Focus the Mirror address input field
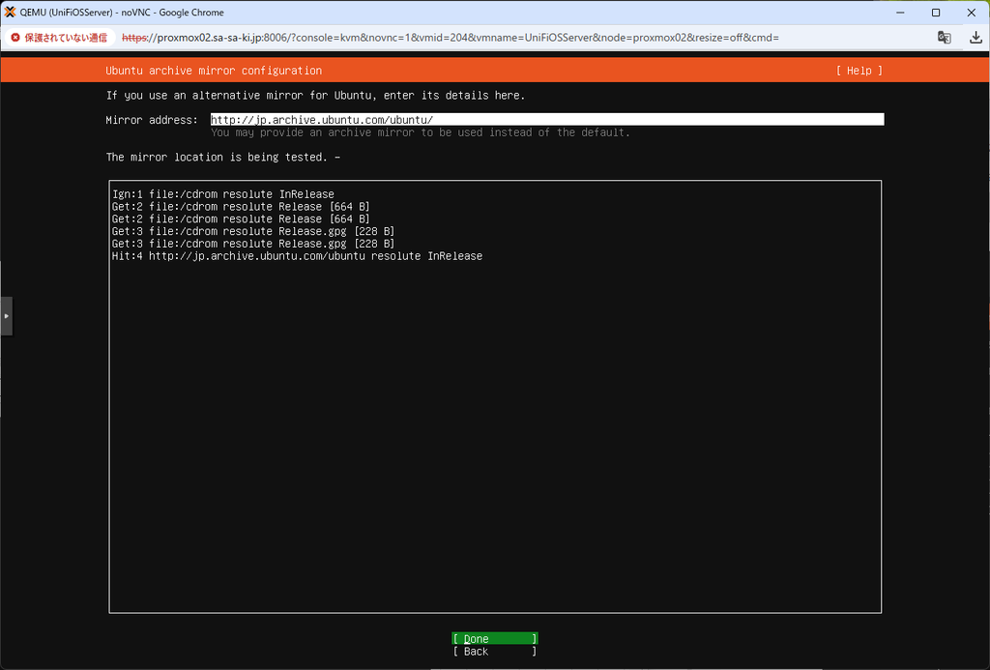The image size is (990, 670). point(547,119)
